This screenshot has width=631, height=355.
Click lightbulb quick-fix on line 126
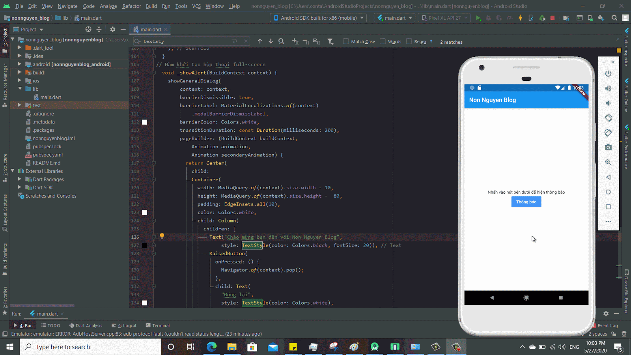(162, 236)
